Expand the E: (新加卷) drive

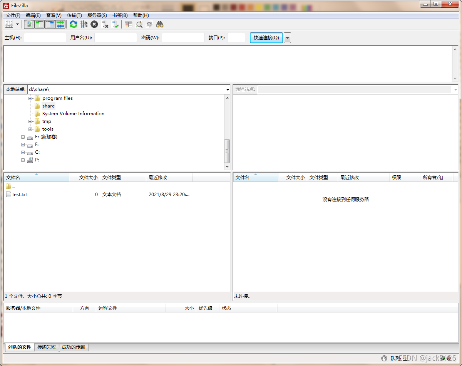[x=23, y=137]
